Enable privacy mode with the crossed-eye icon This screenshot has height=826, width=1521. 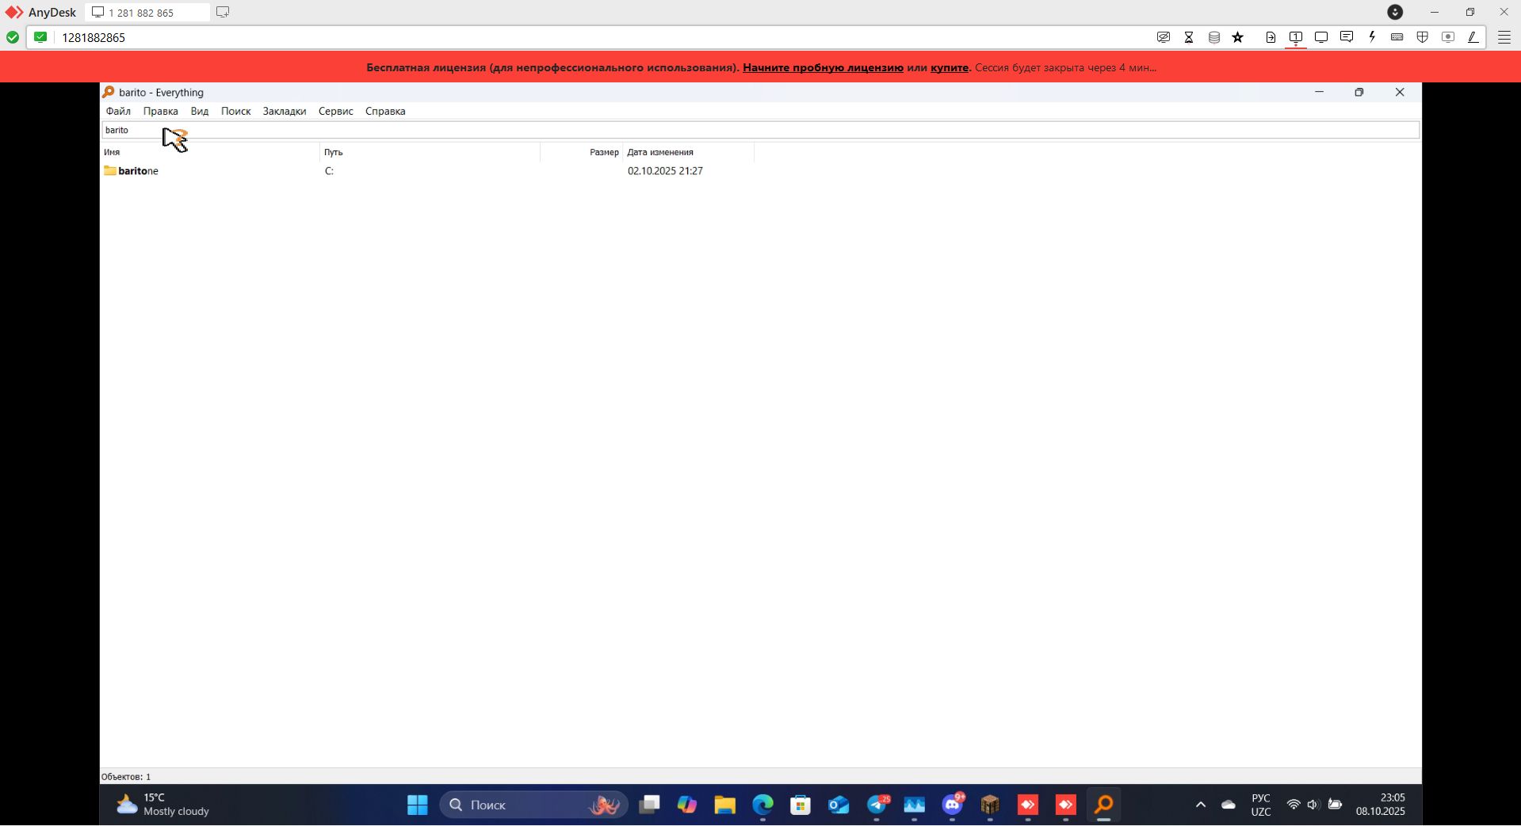pos(1164,37)
